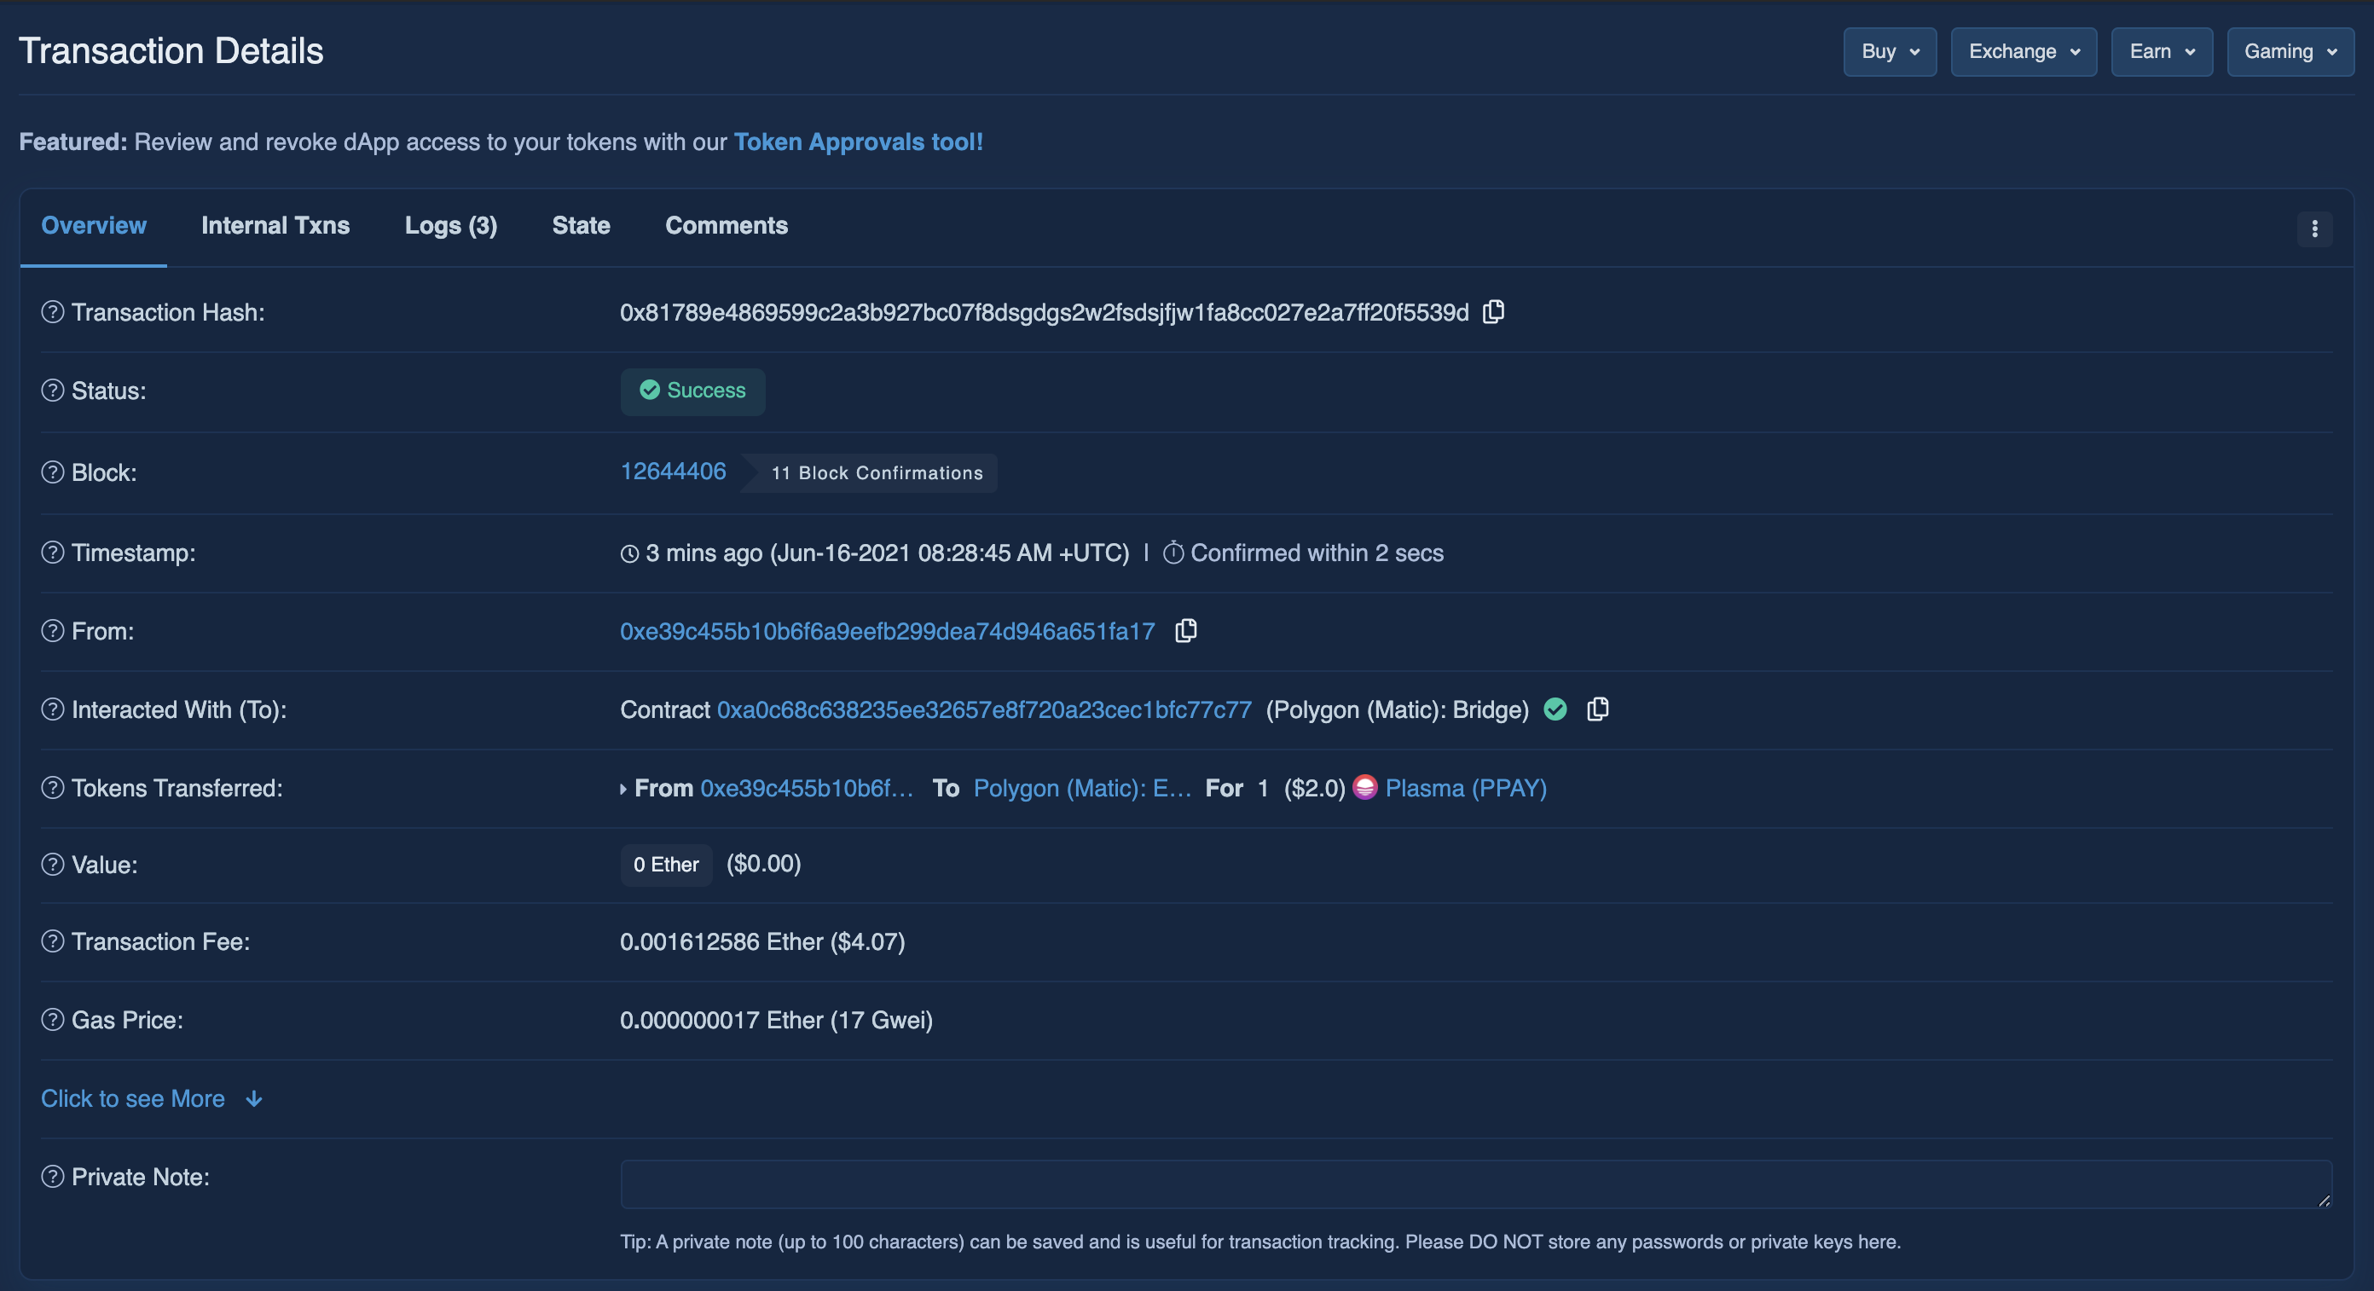Click the Plasma (PPAY) token link

(x=1465, y=788)
